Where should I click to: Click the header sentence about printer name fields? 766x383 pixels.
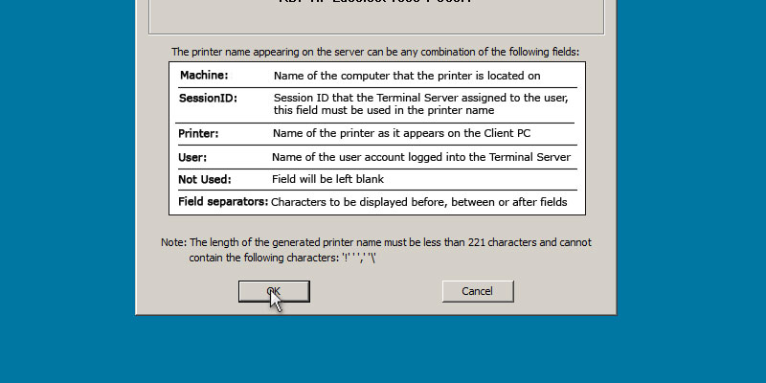click(375, 52)
